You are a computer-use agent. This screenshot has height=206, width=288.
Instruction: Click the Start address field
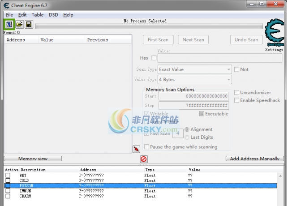coord(194,96)
